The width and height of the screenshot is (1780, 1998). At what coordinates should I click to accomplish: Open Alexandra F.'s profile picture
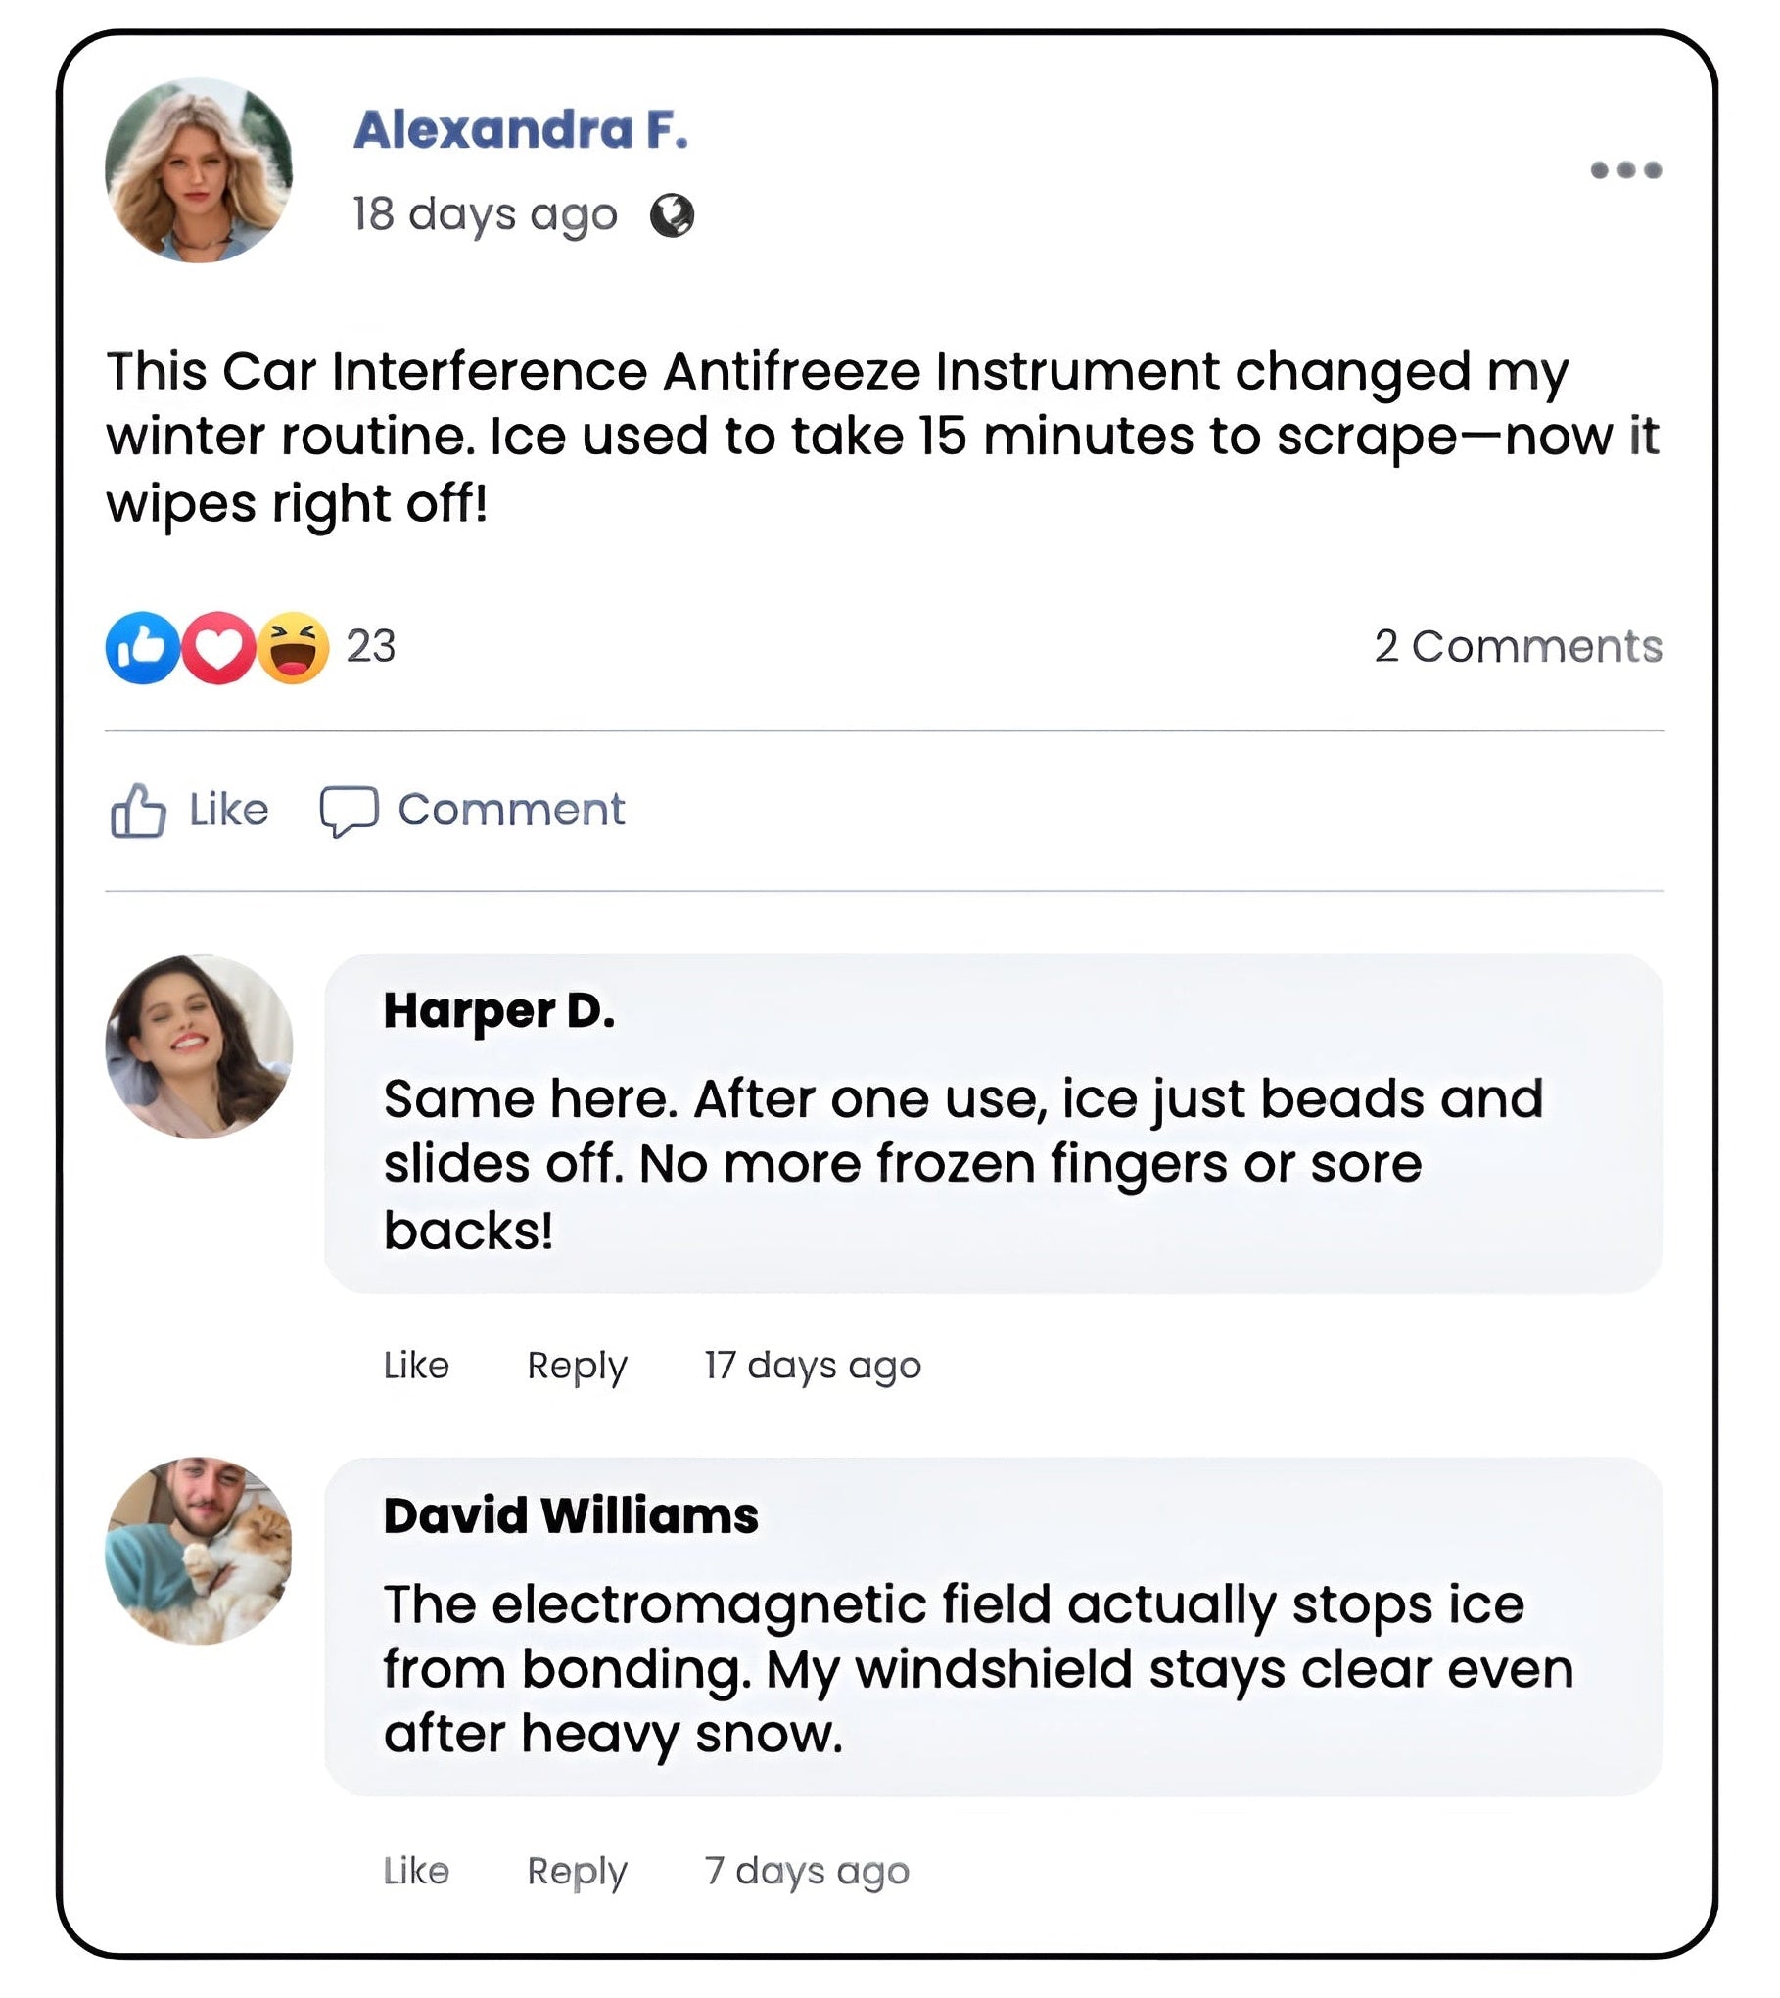[199, 170]
